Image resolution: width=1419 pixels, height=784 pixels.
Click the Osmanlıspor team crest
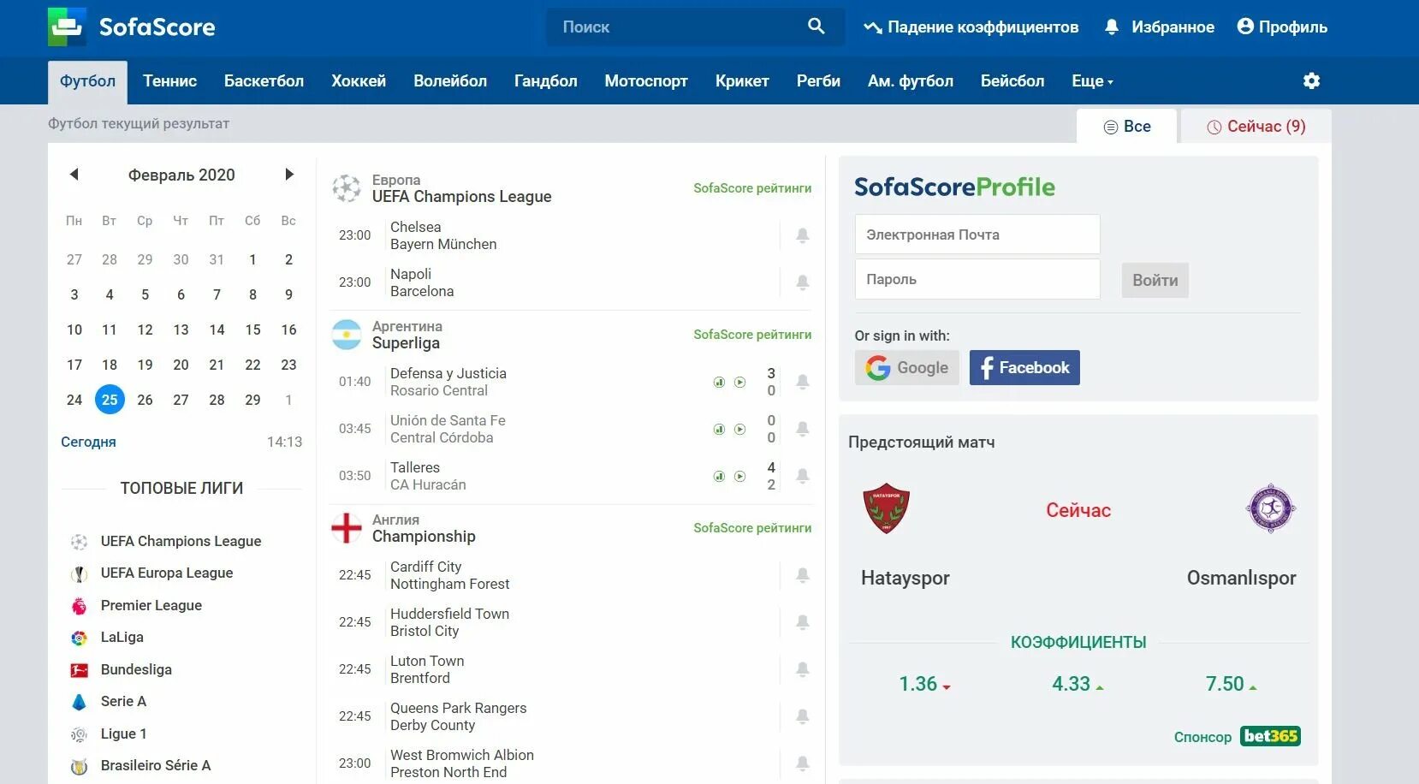tap(1271, 508)
